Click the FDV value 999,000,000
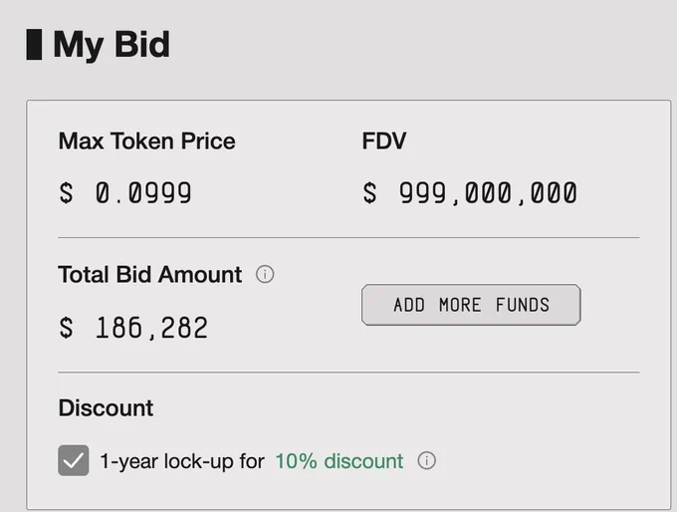Image resolution: width=677 pixels, height=512 pixels. click(488, 192)
